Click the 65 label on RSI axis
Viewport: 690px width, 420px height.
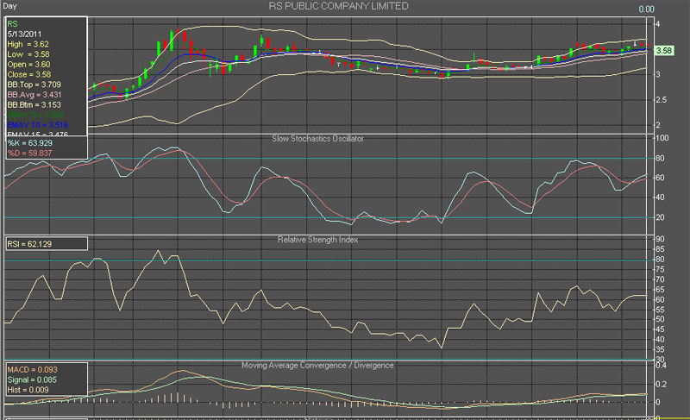660,290
